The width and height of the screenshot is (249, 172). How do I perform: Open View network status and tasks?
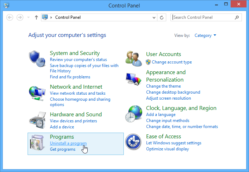[78, 93]
